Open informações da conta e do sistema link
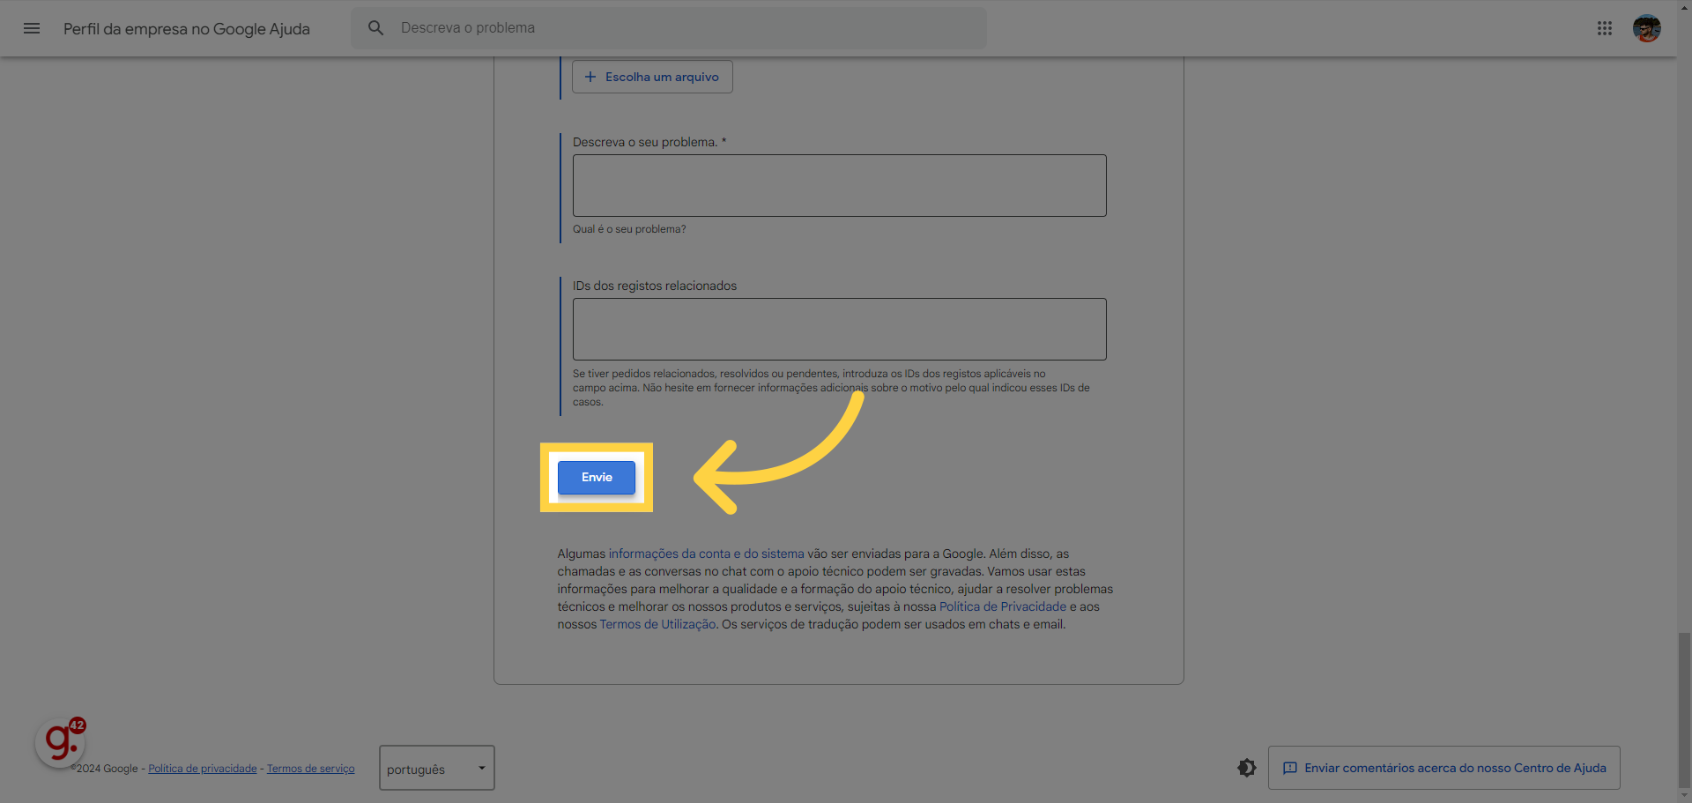 point(706,554)
